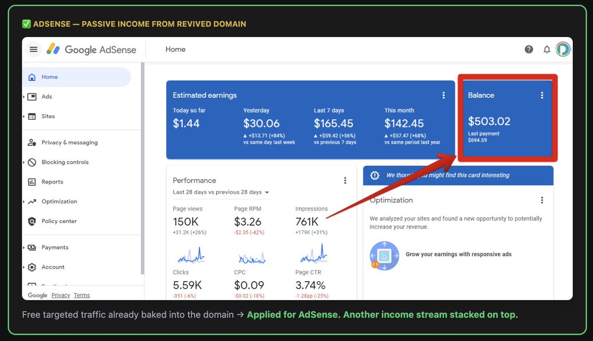Expand the Account sidebar section arrow
The image size is (593, 341).
pos(24,267)
